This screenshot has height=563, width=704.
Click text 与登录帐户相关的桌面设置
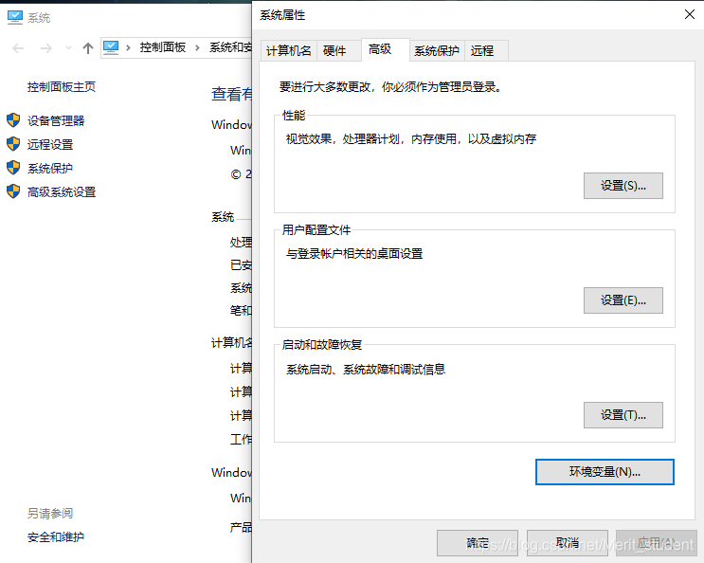[x=354, y=254]
